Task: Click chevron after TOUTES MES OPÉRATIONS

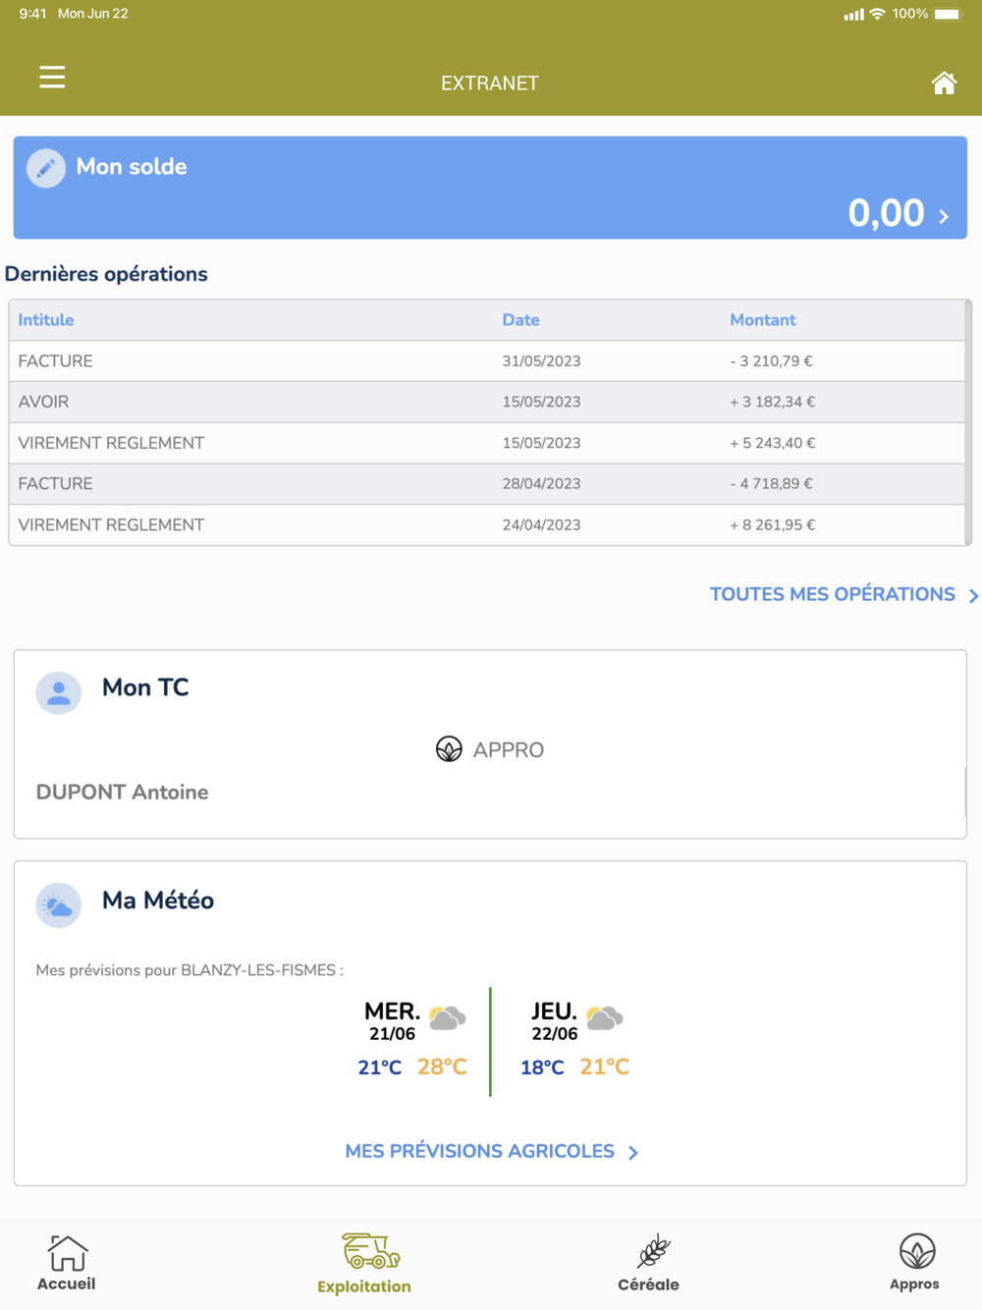Action: (973, 596)
